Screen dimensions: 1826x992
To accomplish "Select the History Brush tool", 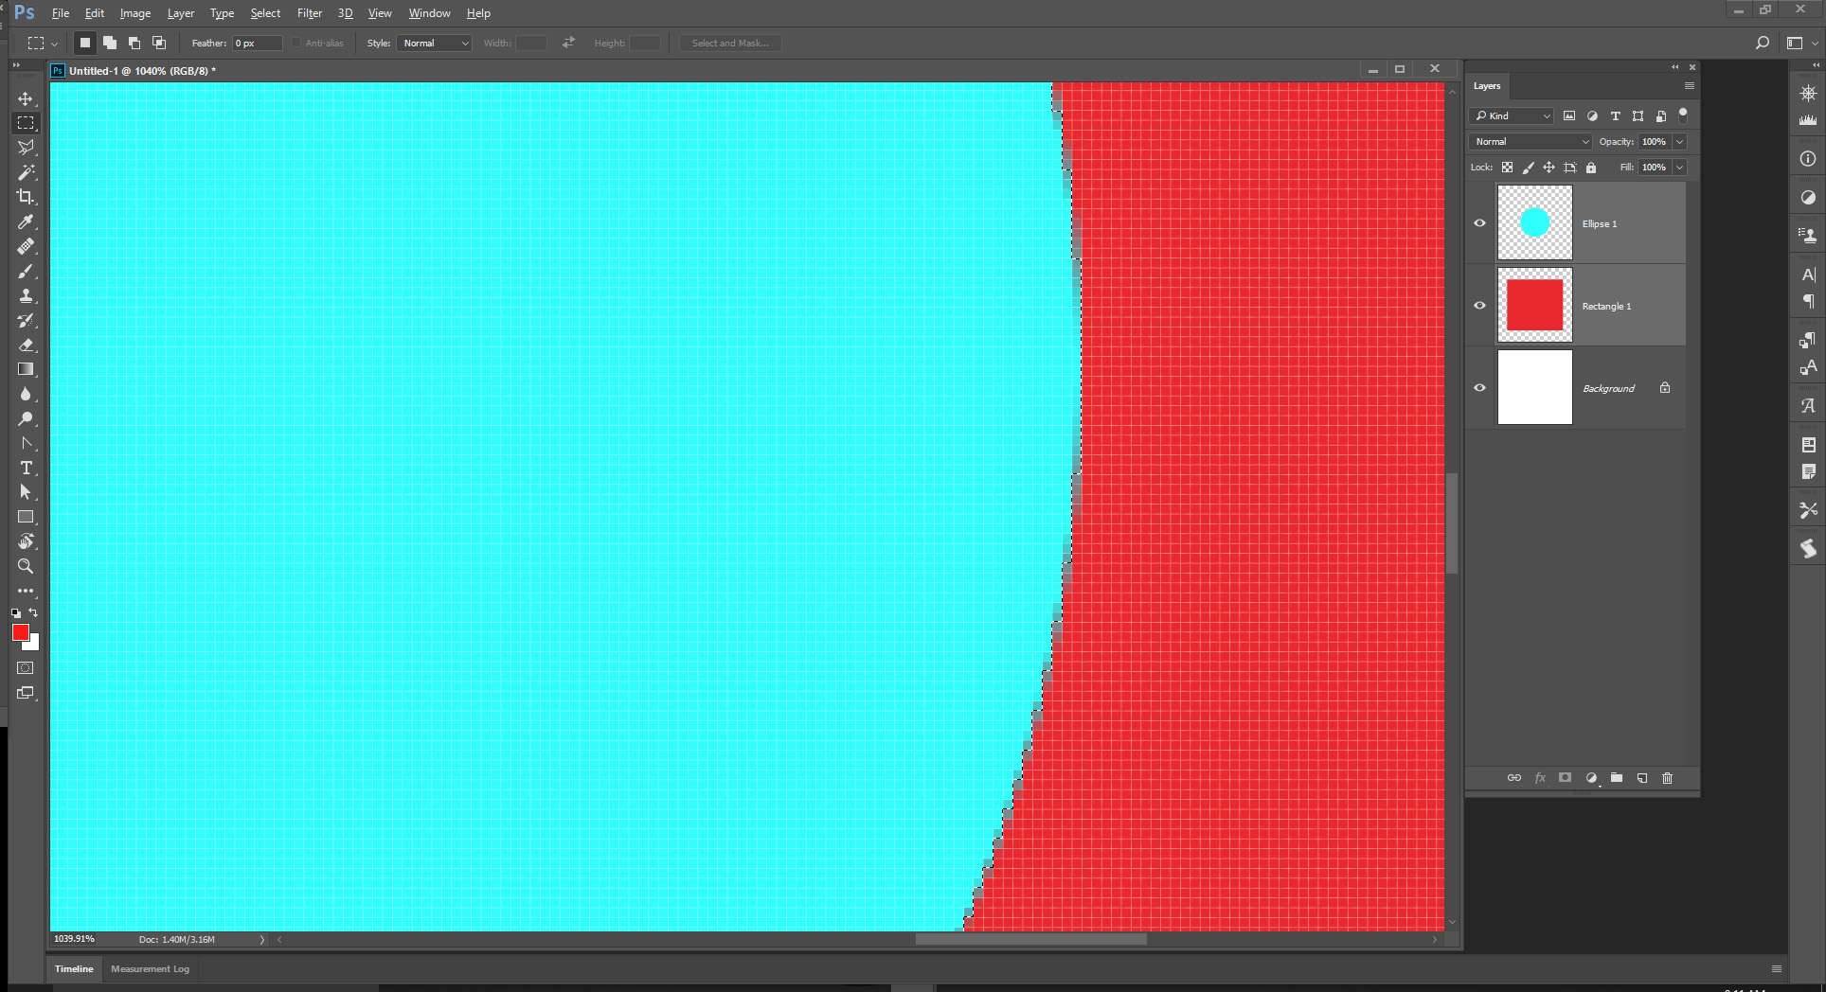I will (26, 320).
